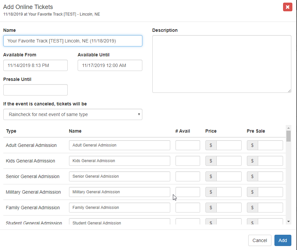Screen dimensions: 297x250
Task: Click the Available From date field
Action: pos(36,65)
